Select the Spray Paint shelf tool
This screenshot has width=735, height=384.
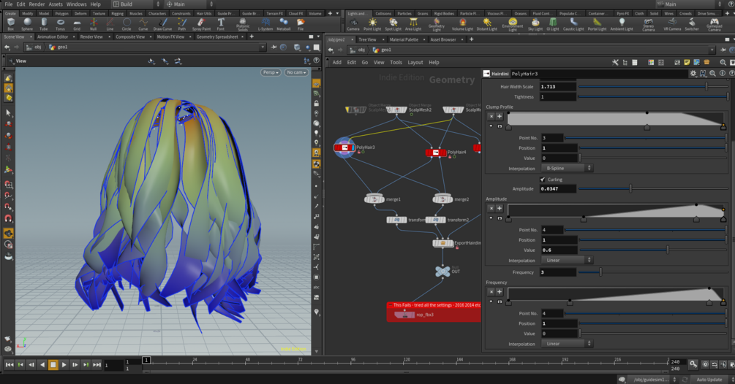pos(201,24)
